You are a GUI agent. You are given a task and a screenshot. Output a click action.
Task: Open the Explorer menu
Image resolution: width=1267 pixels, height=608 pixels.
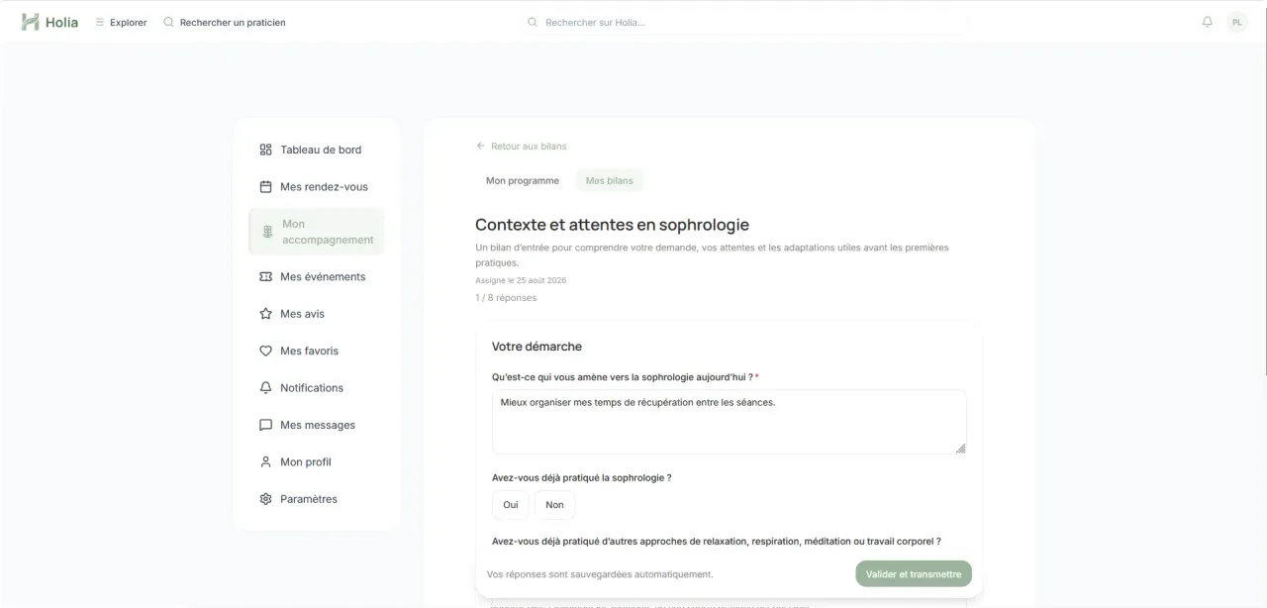click(x=121, y=22)
